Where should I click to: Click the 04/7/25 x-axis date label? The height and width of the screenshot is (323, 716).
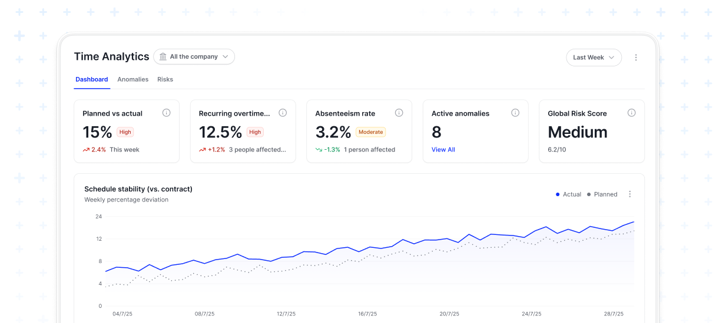122,314
